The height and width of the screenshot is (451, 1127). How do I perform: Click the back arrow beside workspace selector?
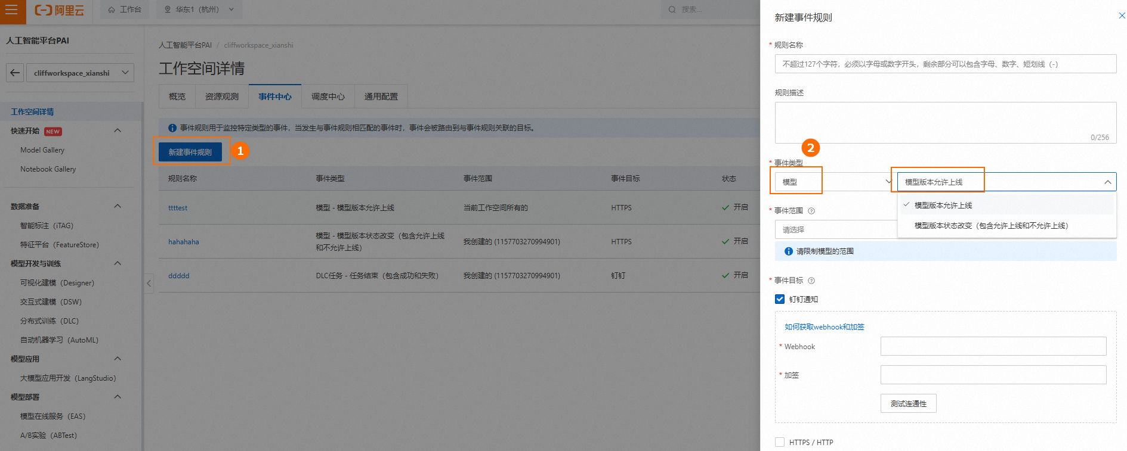point(15,73)
